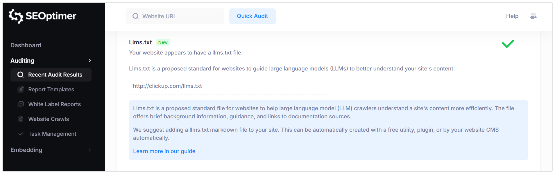Click the search magnifier in the Website URL field

[135, 16]
